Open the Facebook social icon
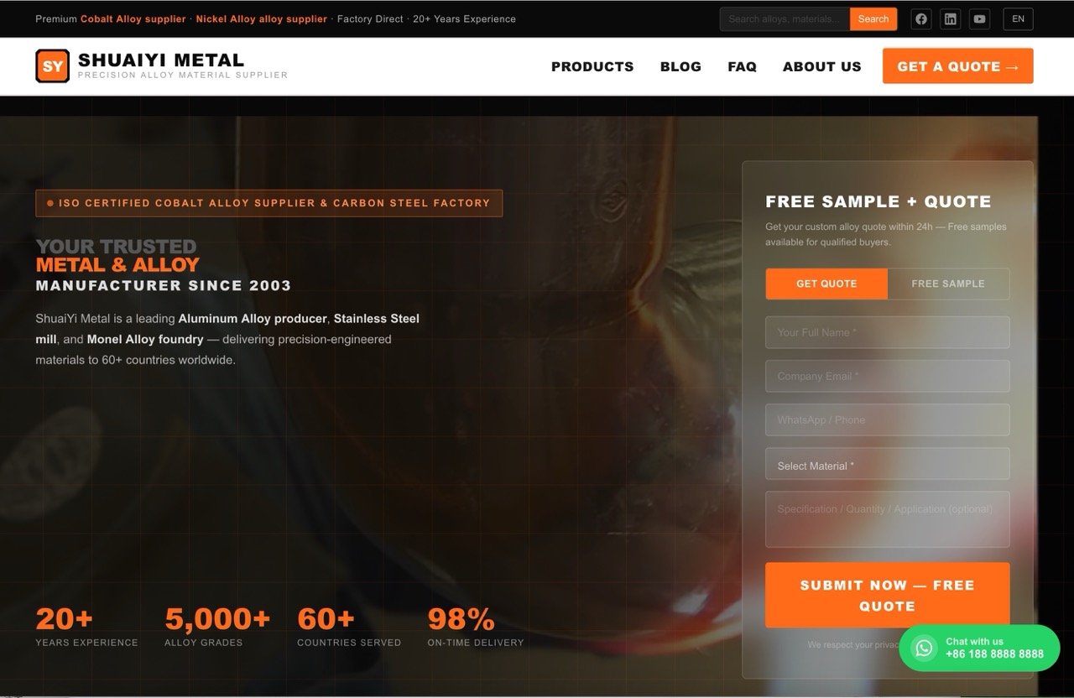The image size is (1074, 698). click(x=921, y=19)
